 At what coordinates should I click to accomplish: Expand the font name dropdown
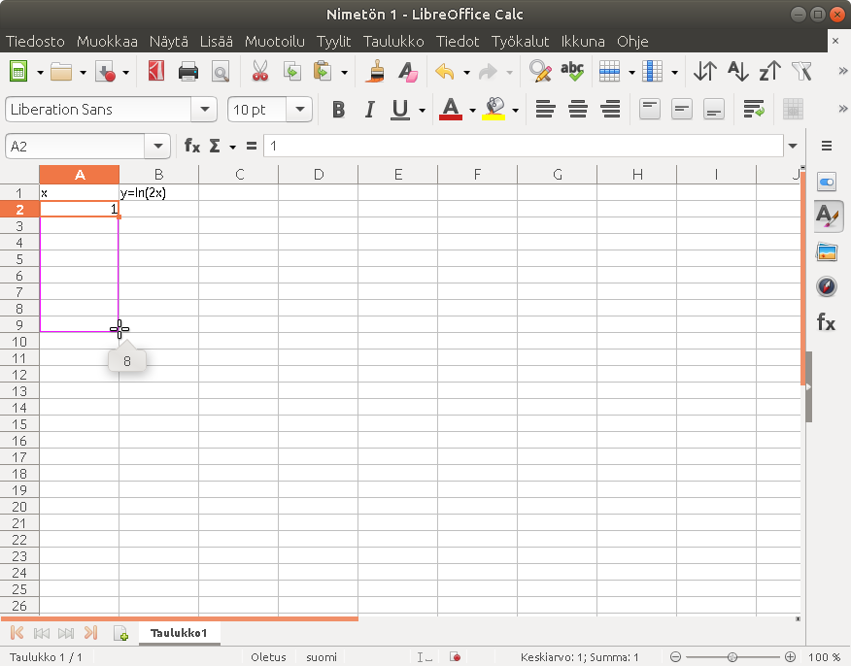(x=204, y=110)
